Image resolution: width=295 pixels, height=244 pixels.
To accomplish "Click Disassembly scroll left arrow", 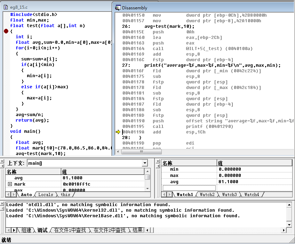I will [x=118, y=152].
